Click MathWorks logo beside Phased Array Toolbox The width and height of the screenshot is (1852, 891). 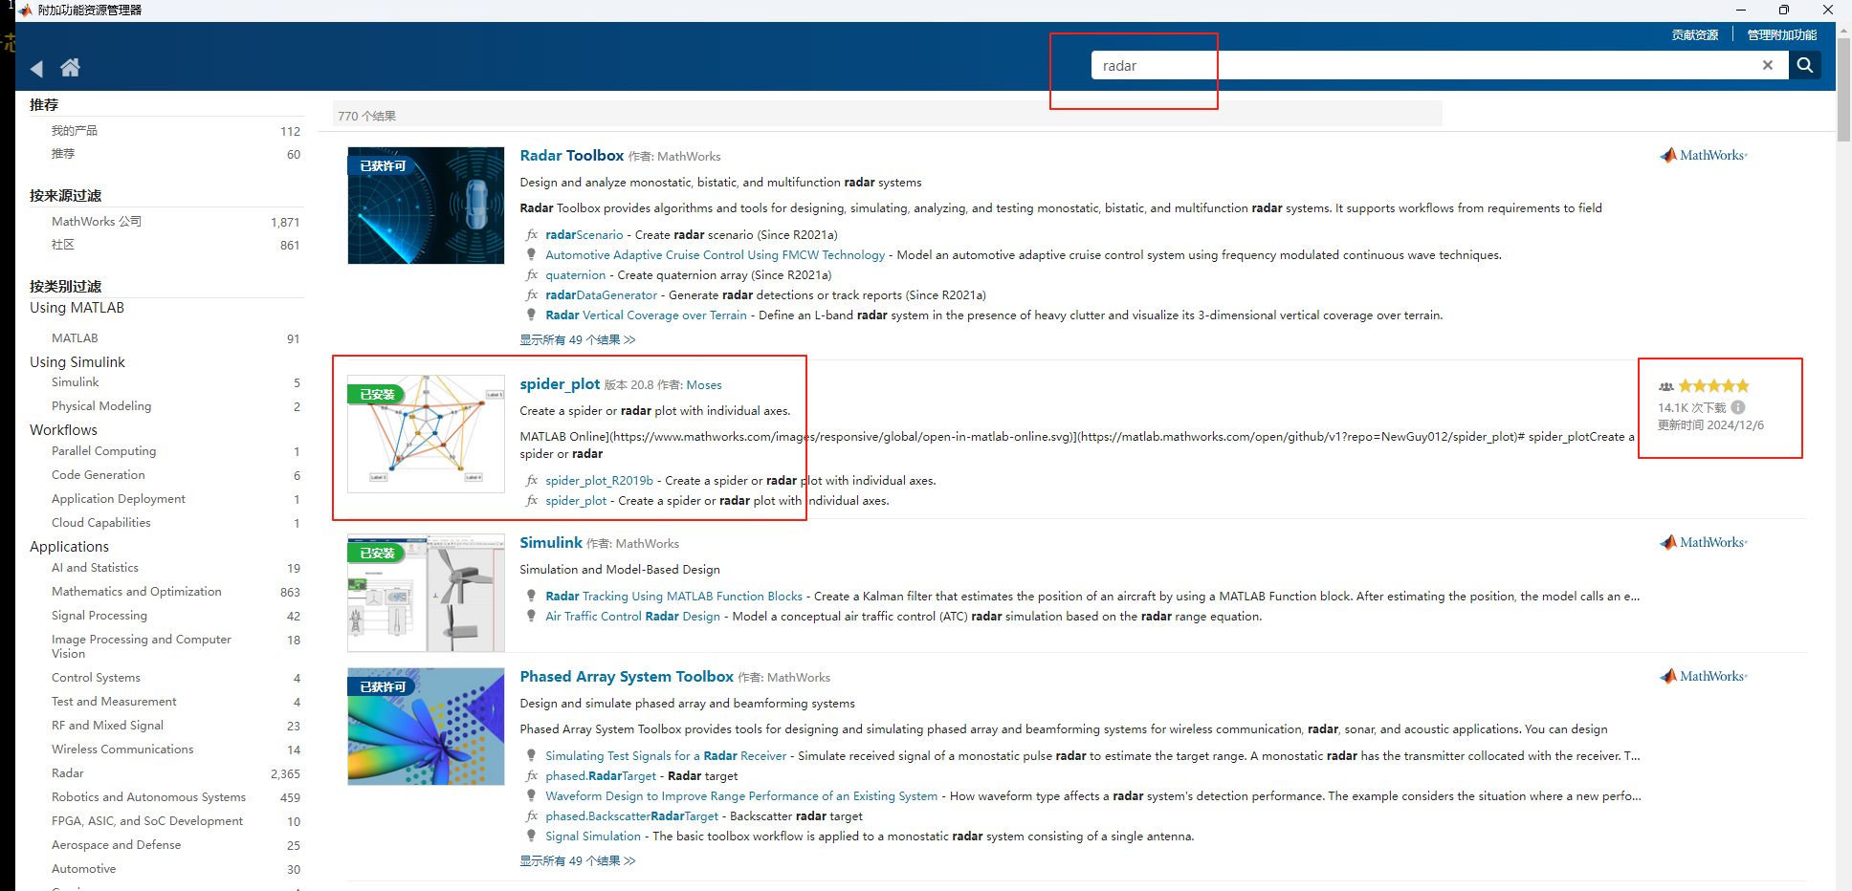(x=1704, y=676)
